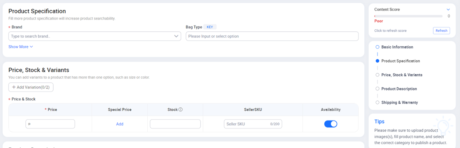Open the Brand search dropdown
Screen dimensions: 460x148
click(x=95, y=36)
